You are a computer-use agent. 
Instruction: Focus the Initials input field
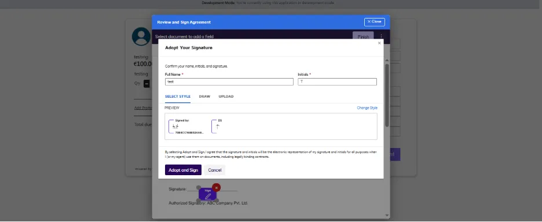338,82
